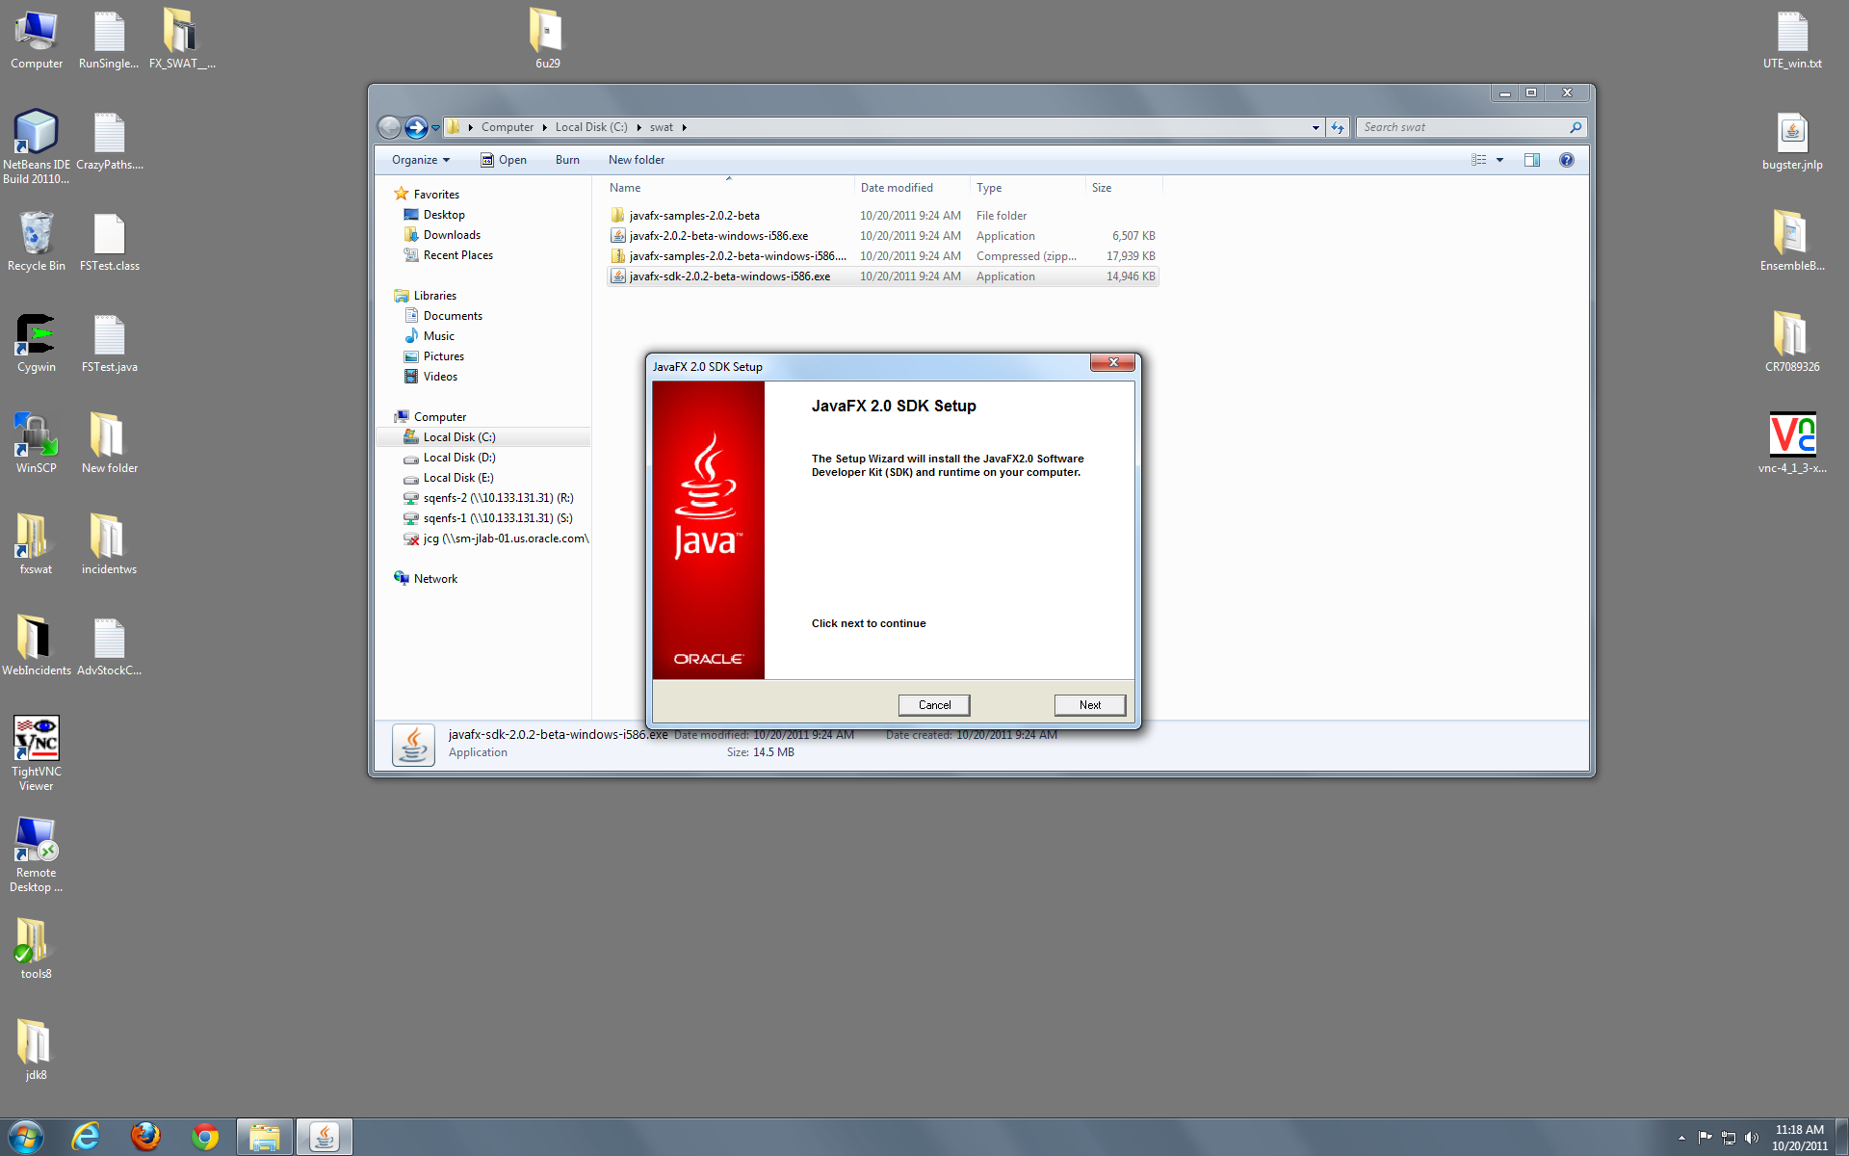
Task: Toggle the preview pane button
Action: click(1531, 160)
